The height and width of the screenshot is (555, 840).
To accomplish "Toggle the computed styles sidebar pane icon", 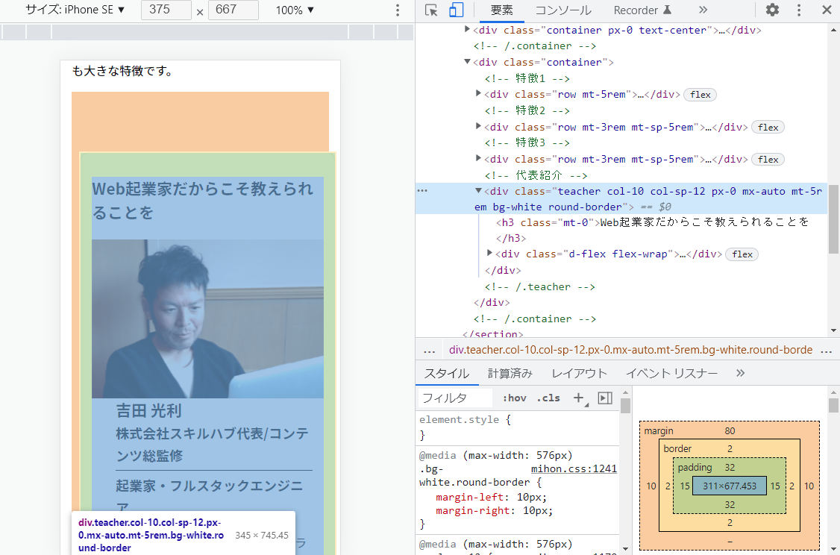I will [x=605, y=398].
